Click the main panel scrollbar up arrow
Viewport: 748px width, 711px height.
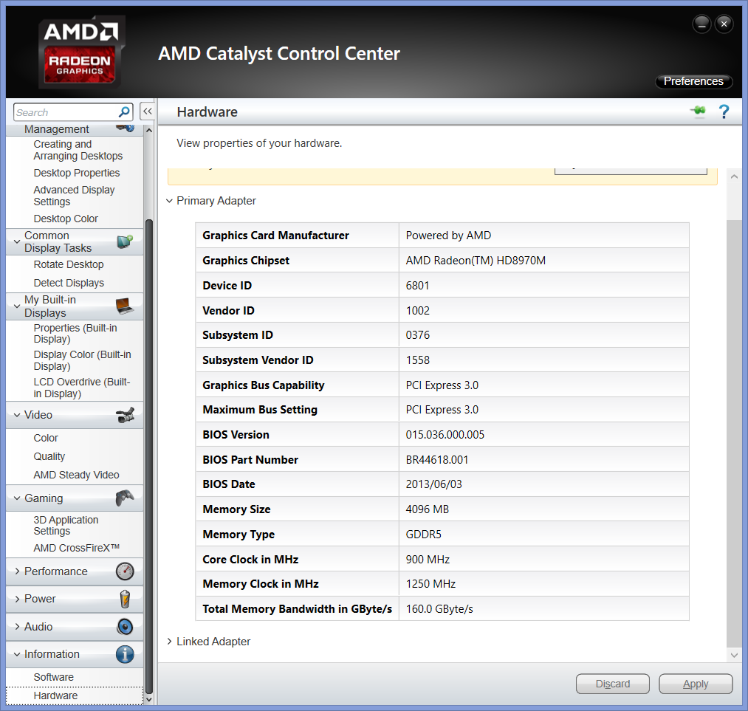click(x=734, y=176)
